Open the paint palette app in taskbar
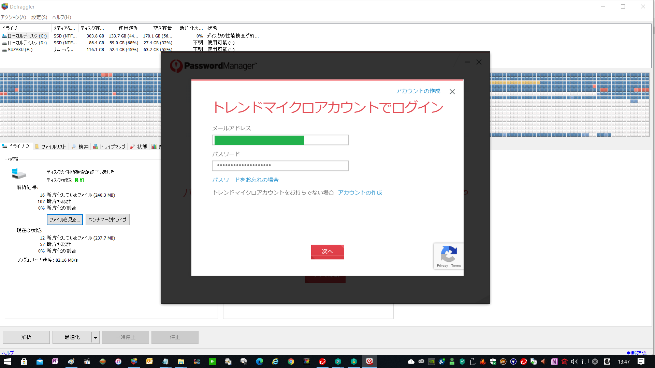Image resolution: width=655 pixels, height=368 pixels. [71, 362]
